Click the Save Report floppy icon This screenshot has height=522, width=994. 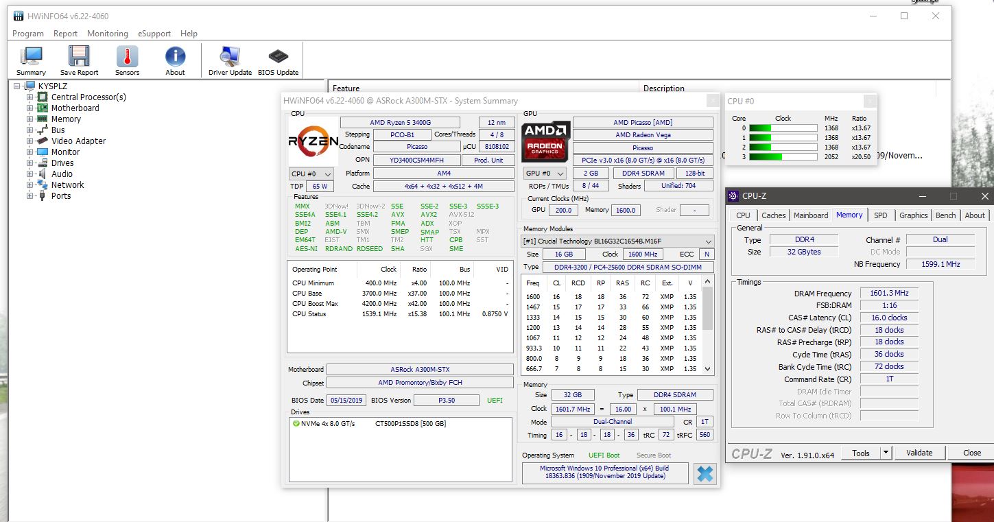pos(79,60)
